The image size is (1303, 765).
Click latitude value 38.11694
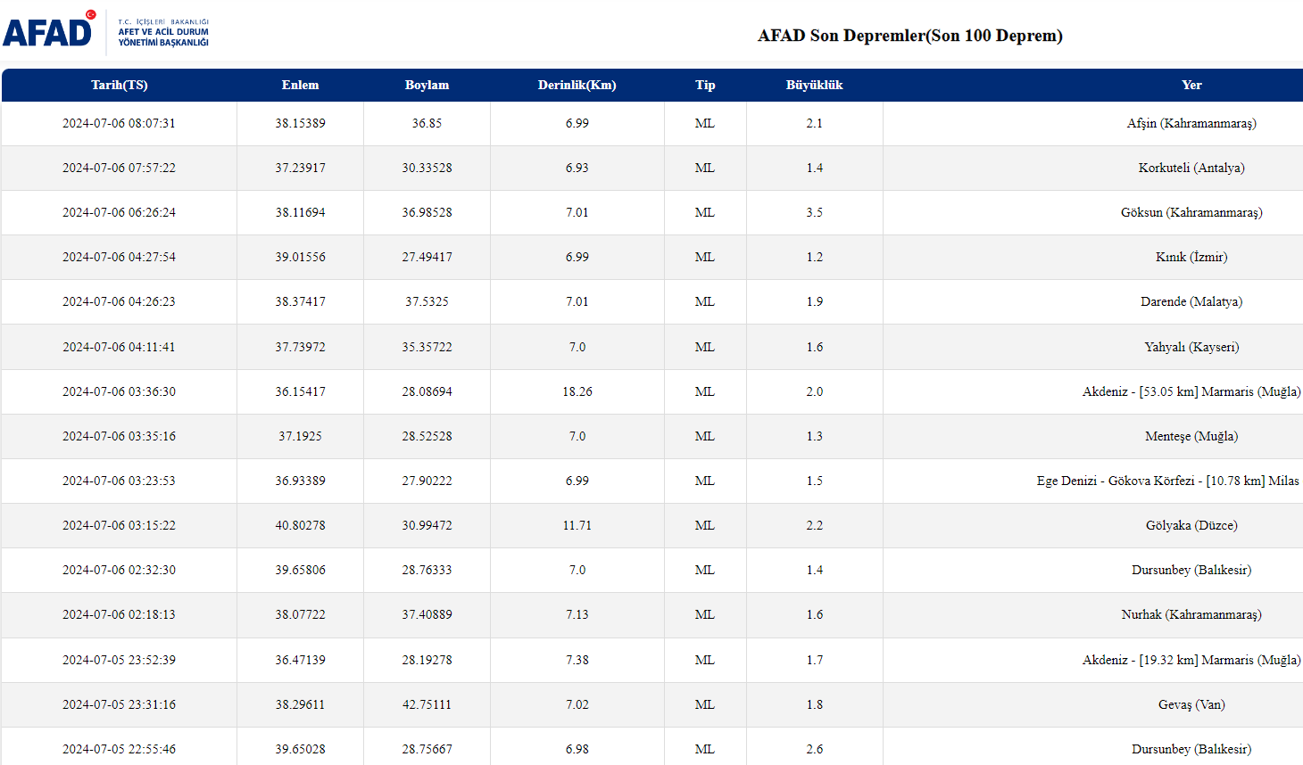point(300,212)
